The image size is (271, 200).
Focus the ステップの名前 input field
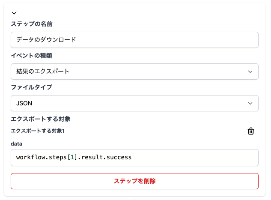coord(134,40)
